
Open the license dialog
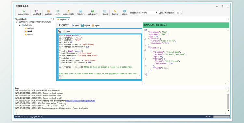point(115,12)
